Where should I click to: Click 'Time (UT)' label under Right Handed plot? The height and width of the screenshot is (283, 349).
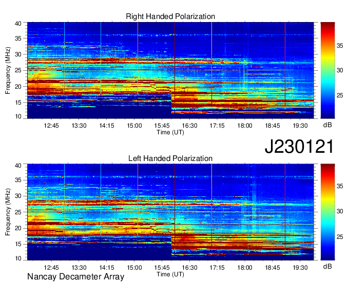pyautogui.click(x=170, y=132)
